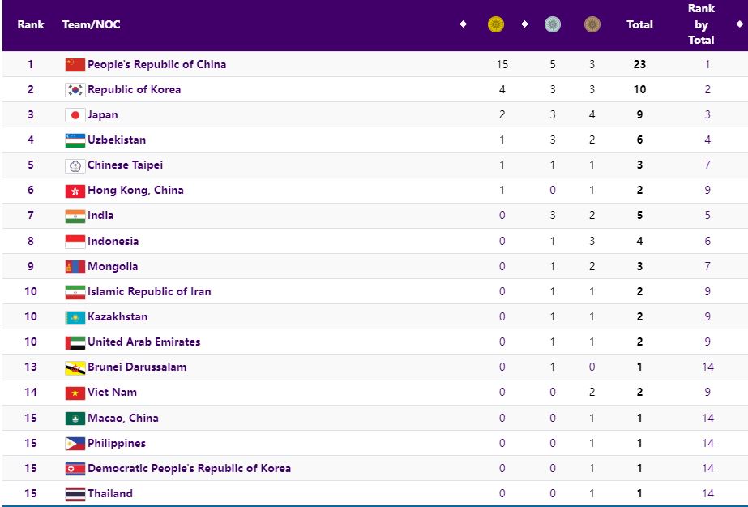Viewport: 748px width, 507px height.
Task: Click the gold medal column icon
Action: (x=496, y=24)
